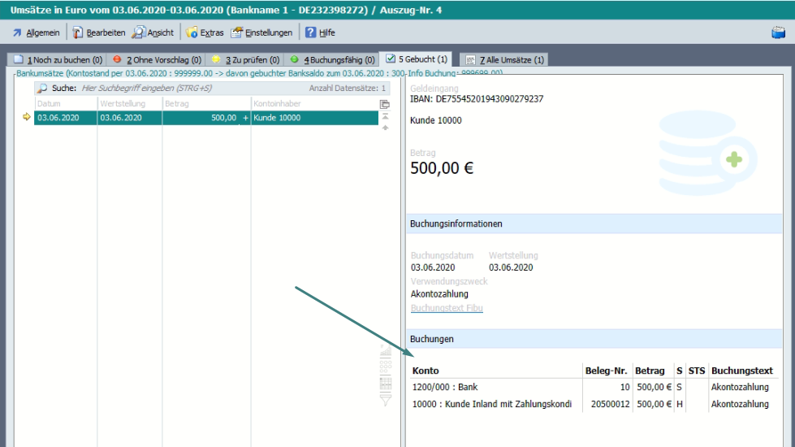Click the Extras toolbar icon
This screenshot has height=447, width=795.
(192, 33)
